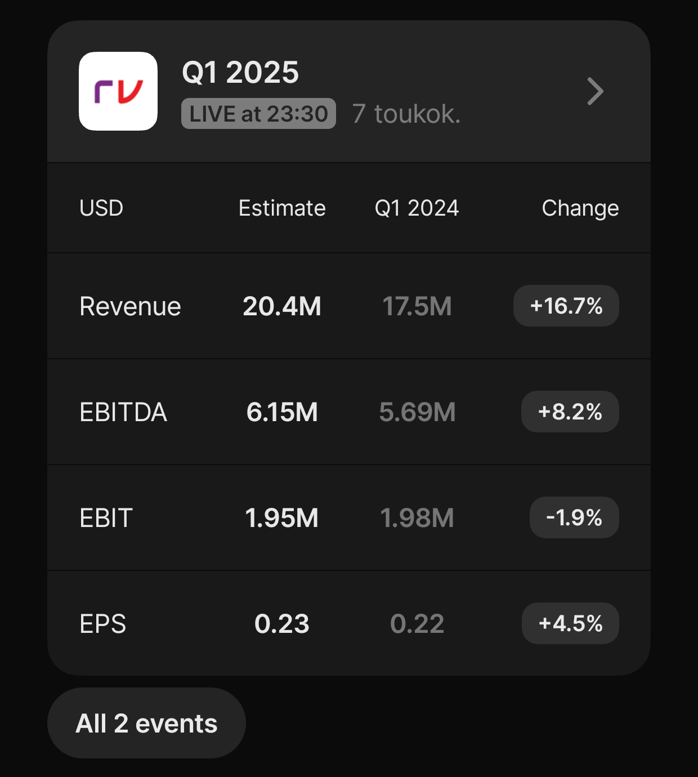
Task: Select the Q1 2025 heading
Action: pos(240,72)
